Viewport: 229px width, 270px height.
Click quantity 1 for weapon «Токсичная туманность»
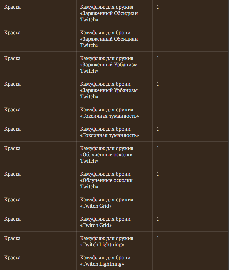(x=158, y=110)
